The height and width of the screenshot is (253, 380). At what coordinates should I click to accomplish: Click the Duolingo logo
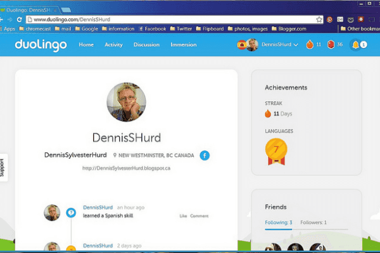point(41,45)
